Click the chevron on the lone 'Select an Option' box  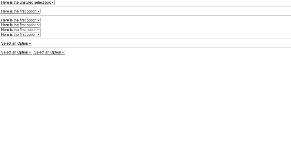pyautogui.click(x=30, y=43)
